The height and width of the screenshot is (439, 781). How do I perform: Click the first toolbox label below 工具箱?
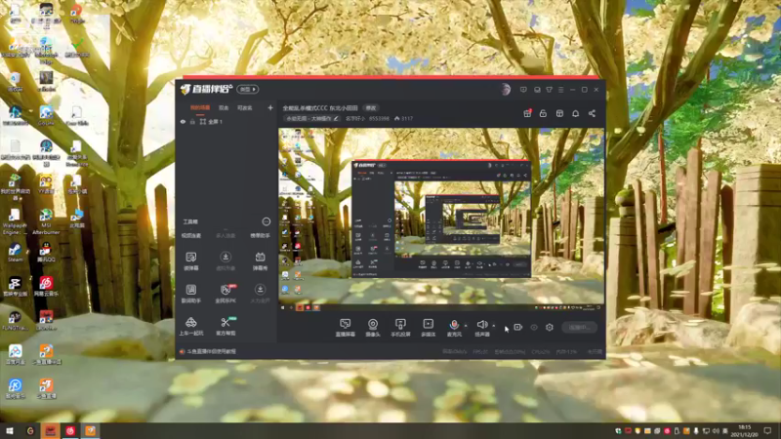click(190, 235)
